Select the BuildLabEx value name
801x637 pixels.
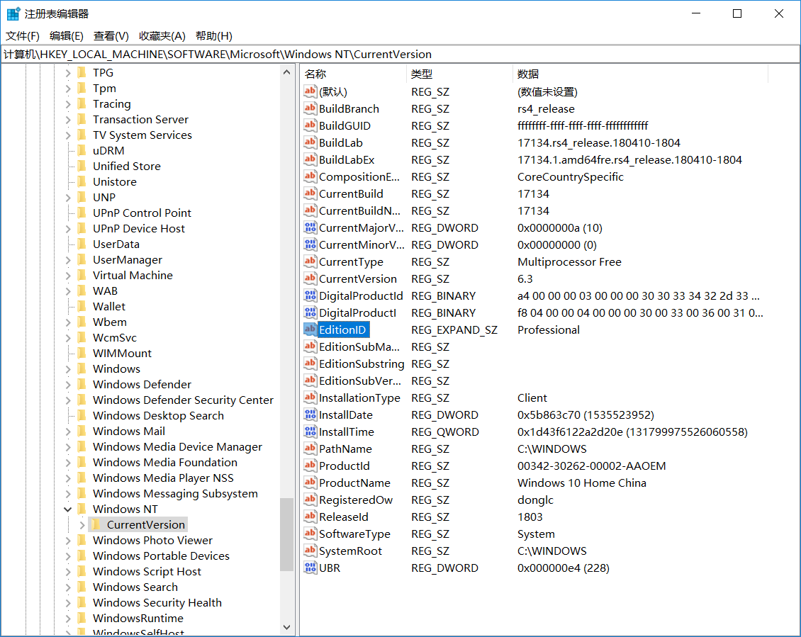(347, 160)
